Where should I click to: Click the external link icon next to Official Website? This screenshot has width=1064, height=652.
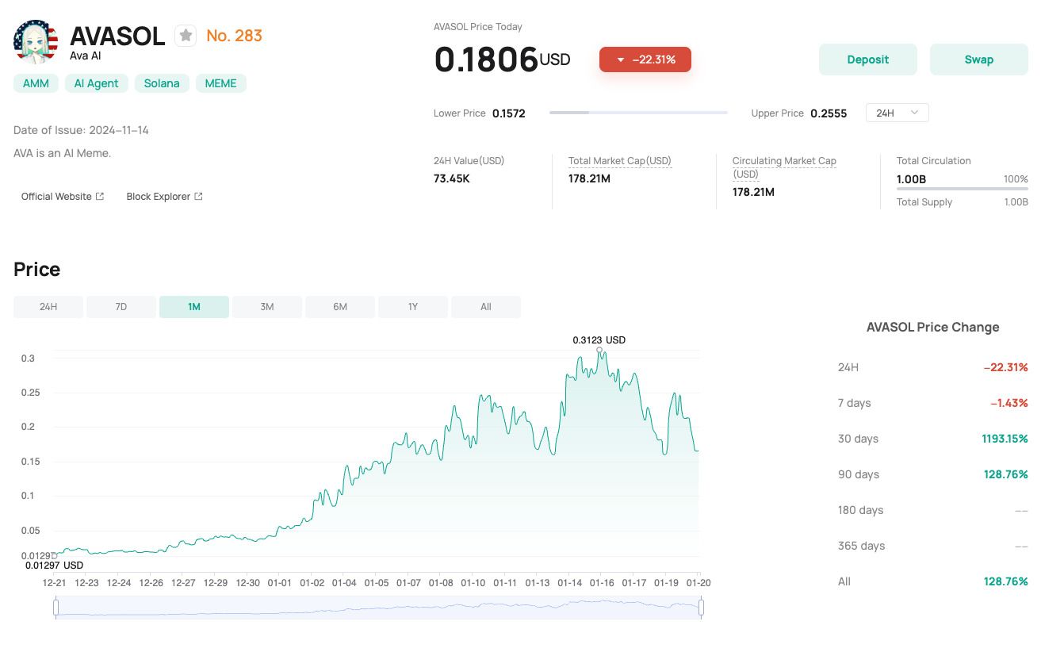[100, 197]
